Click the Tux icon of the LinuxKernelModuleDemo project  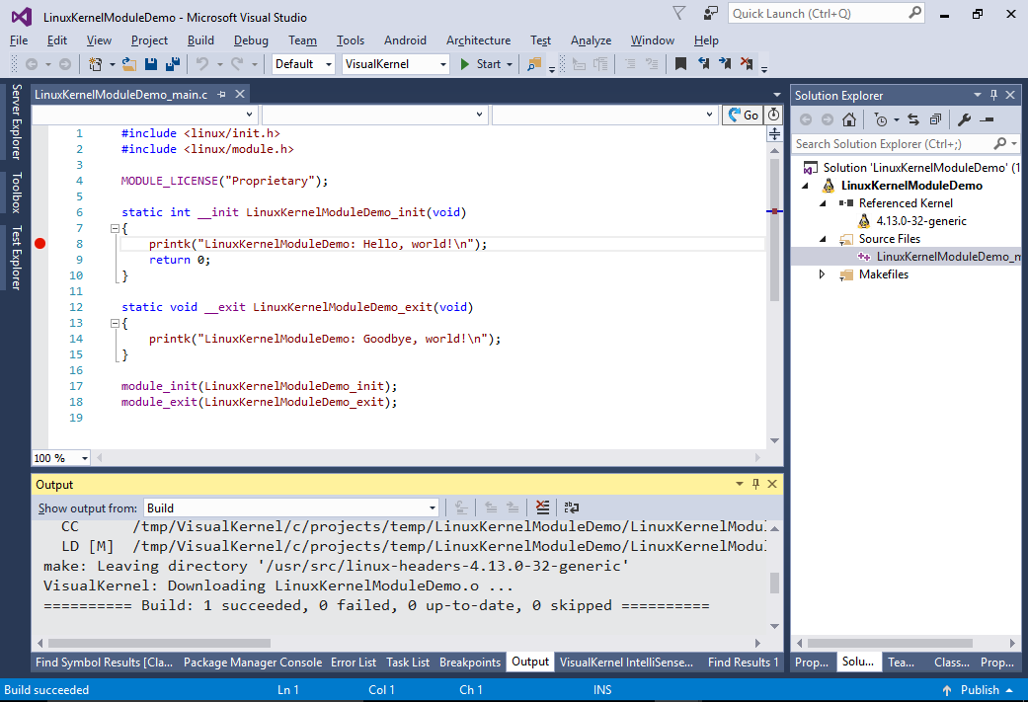coord(829,186)
